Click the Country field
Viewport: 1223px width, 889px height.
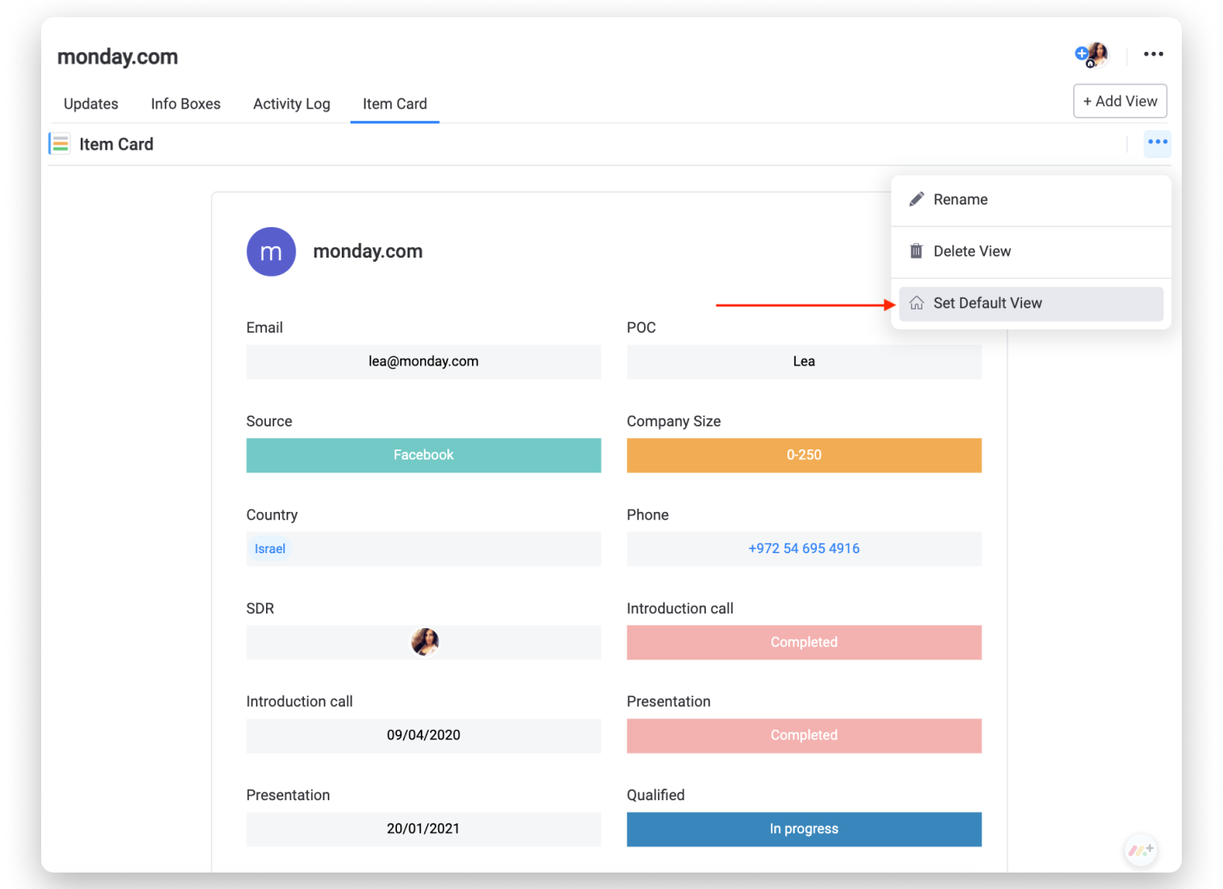pos(423,549)
